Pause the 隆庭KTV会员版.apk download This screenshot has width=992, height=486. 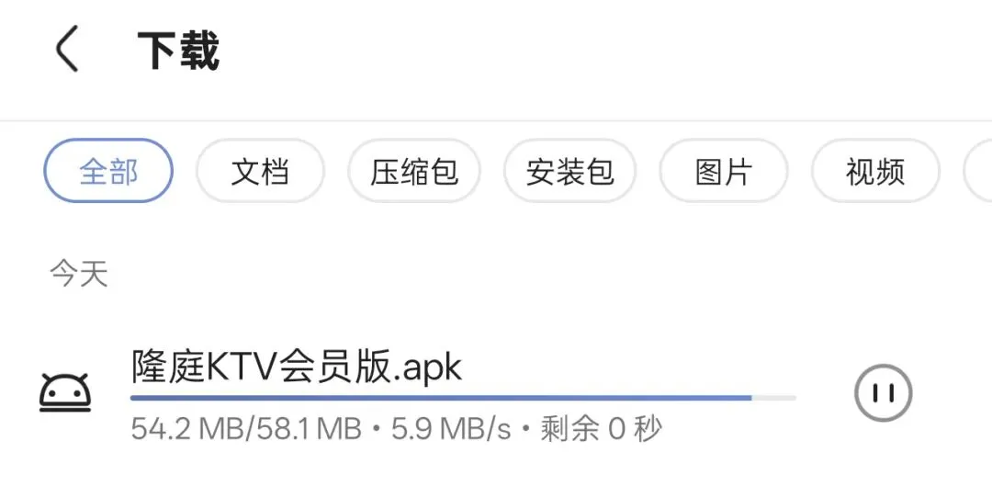[884, 393]
